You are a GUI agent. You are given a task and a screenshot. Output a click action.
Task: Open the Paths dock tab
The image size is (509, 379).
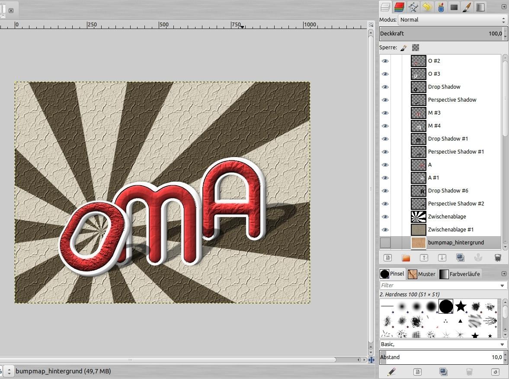click(413, 7)
